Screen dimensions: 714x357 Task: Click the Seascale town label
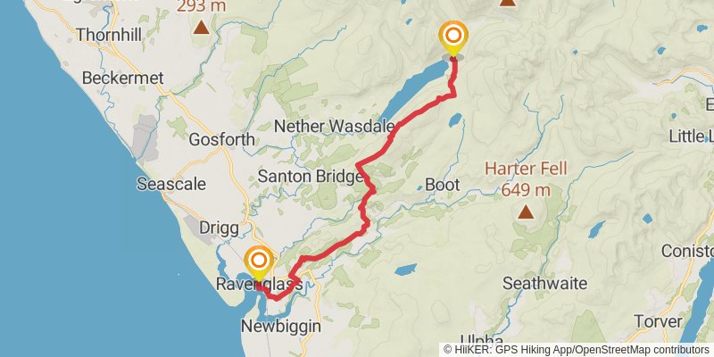pos(171,184)
